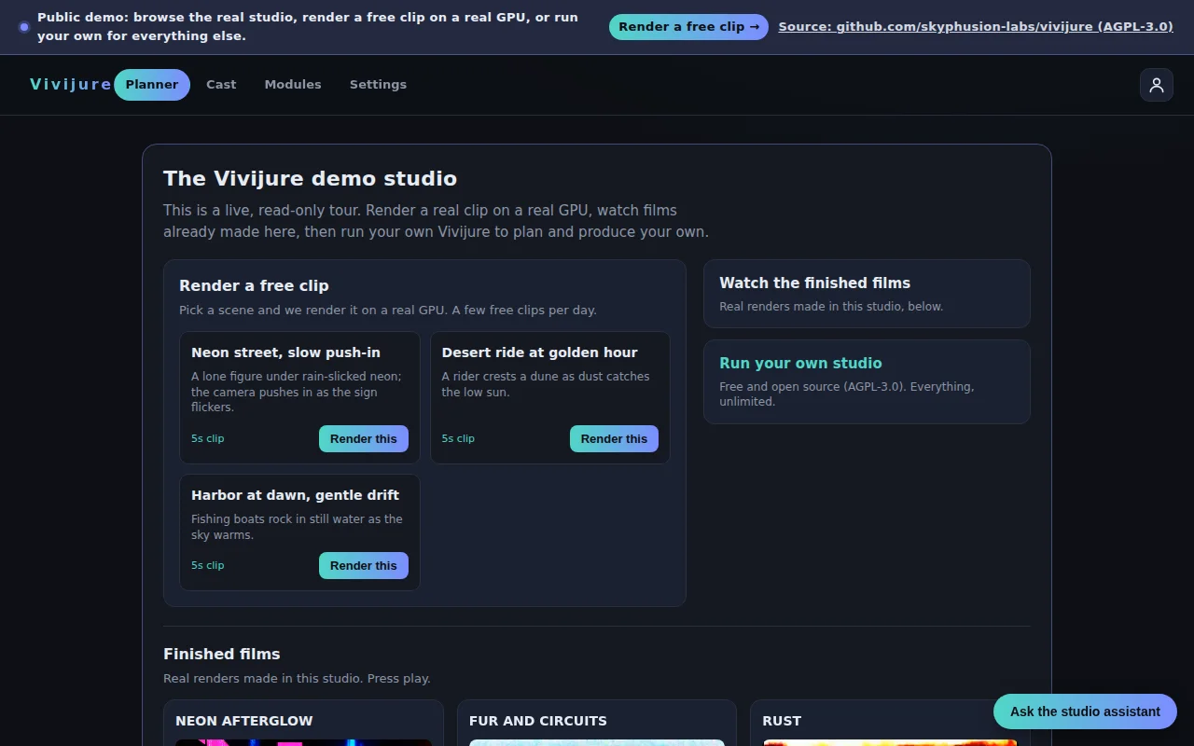
Task: Select 'Neon street, slow push-in' title
Action: [285, 352]
